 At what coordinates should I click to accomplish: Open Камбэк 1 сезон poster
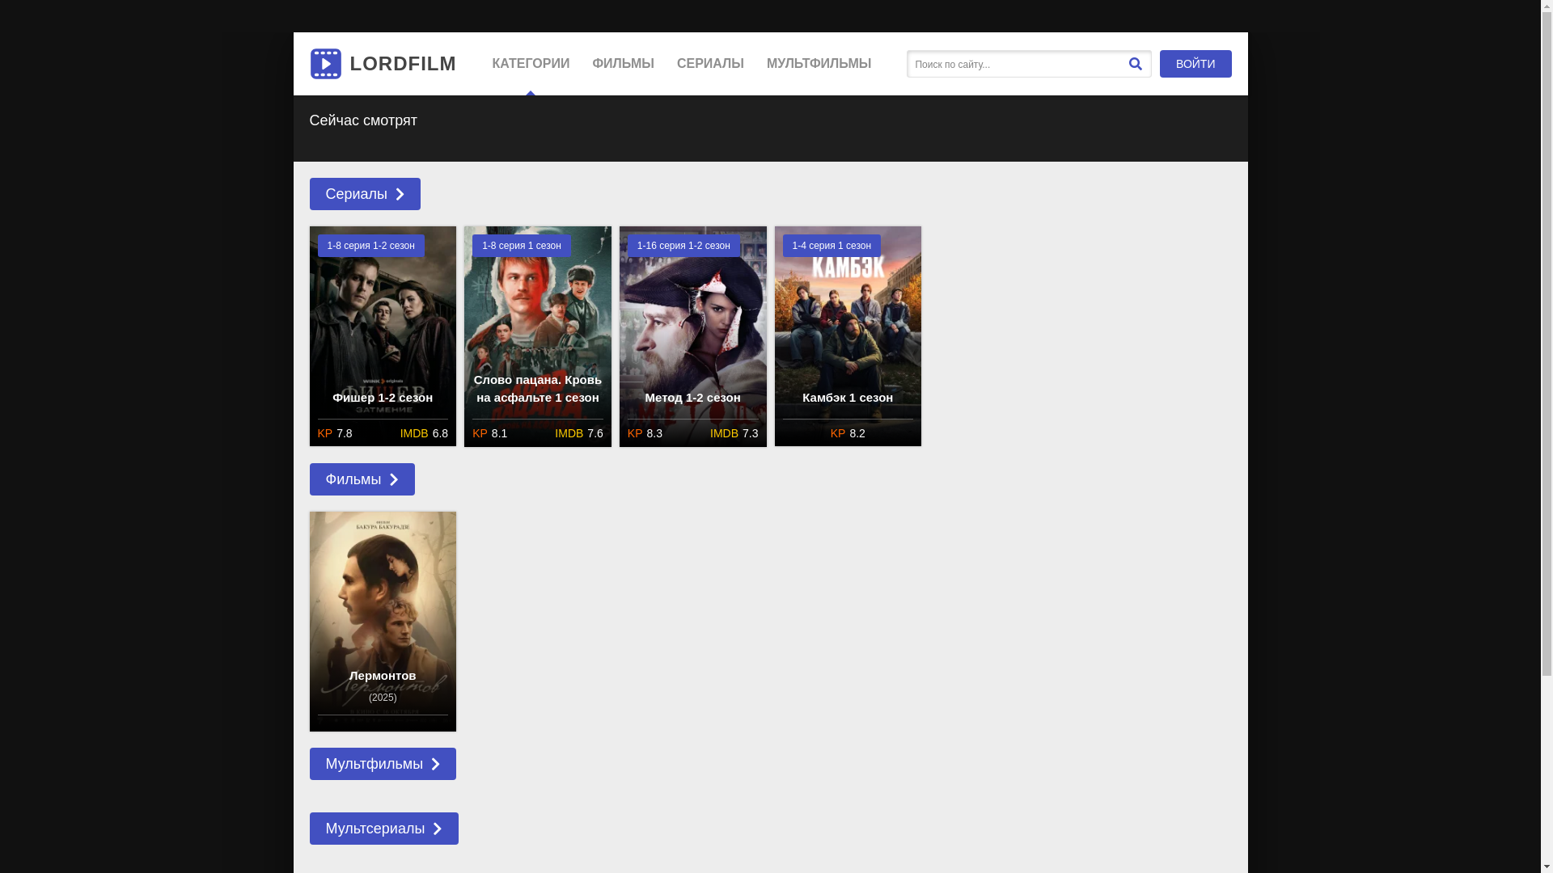tap(848, 323)
